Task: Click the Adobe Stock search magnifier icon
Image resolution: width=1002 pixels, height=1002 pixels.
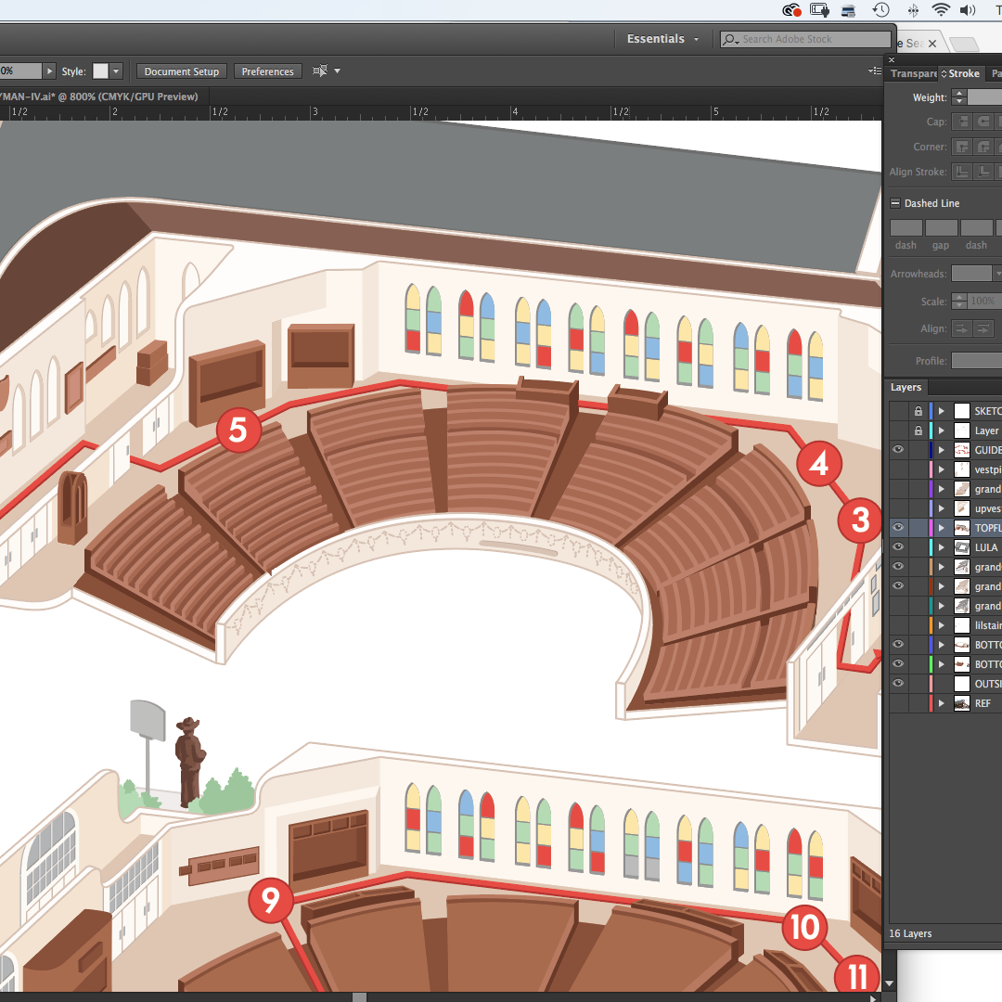Action: tap(730, 40)
